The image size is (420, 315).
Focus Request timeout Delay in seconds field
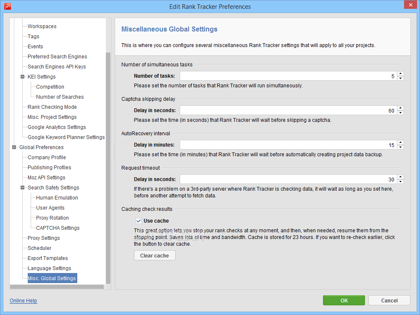[289, 179]
